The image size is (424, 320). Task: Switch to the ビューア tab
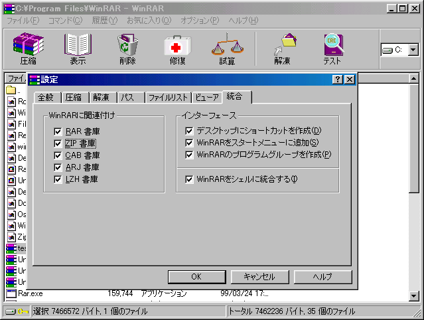click(207, 98)
